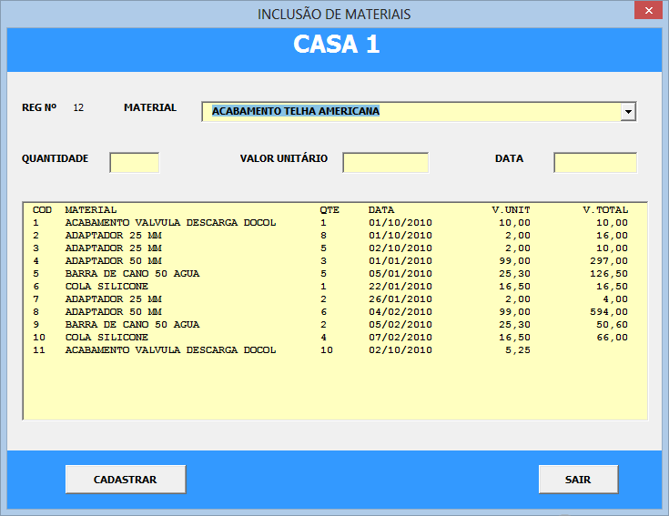Click the CASA 1 heading

[336, 45]
